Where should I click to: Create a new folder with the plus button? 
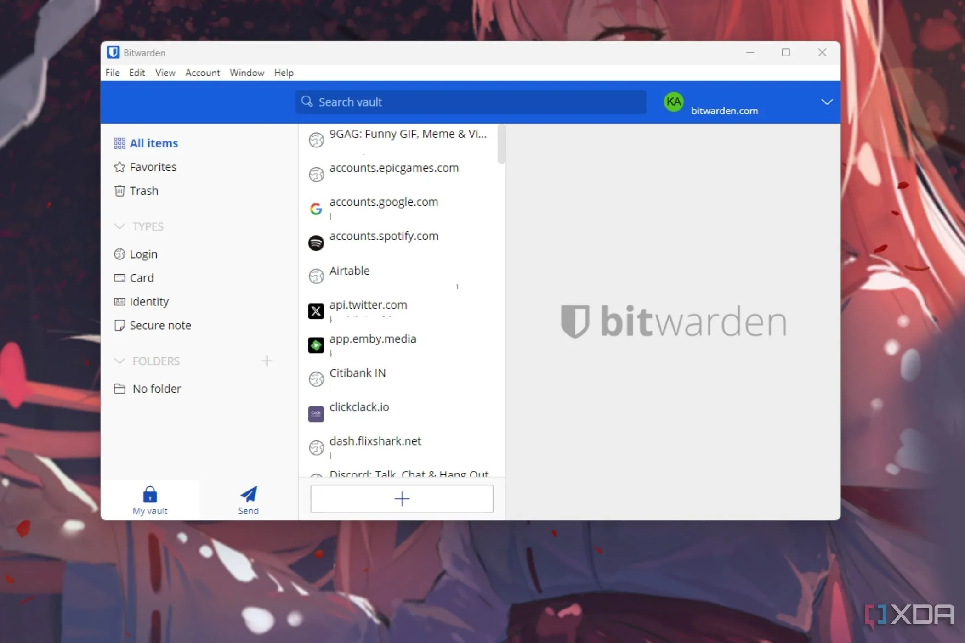click(x=267, y=361)
